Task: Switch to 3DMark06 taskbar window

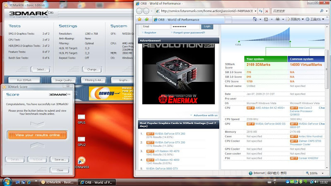Action: 58,182
